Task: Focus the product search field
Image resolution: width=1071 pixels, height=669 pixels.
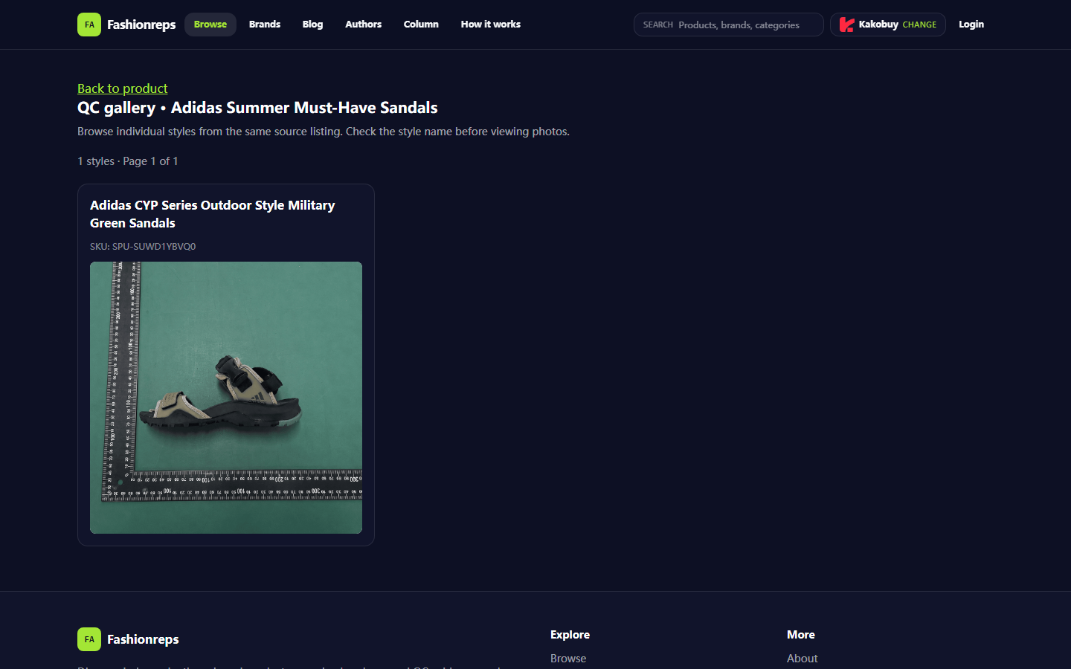Action: pyautogui.click(x=729, y=25)
